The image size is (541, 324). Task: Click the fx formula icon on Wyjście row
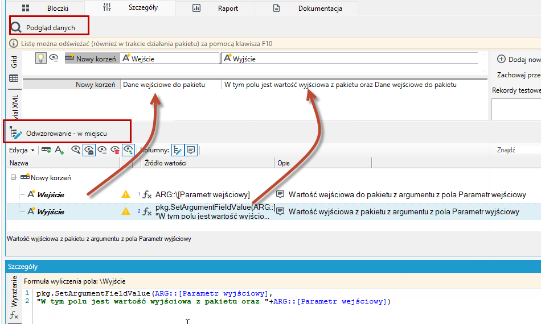tap(147, 212)
